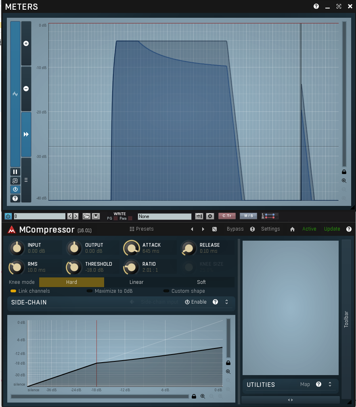Toggle Link channels option
The width and height of the screenshot is (356, 407).
tap(13, 291)
